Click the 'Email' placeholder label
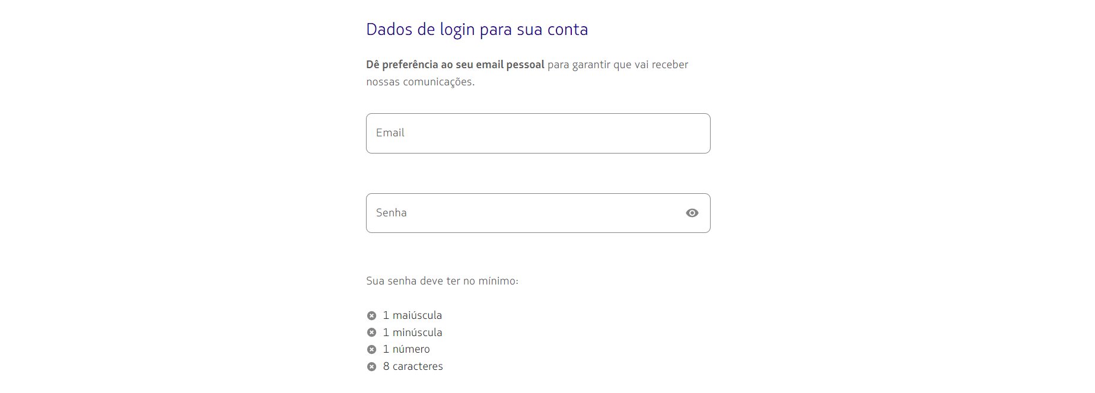Image resolution: width=1095 pixels, height=393 pixels. pos(390,133)
